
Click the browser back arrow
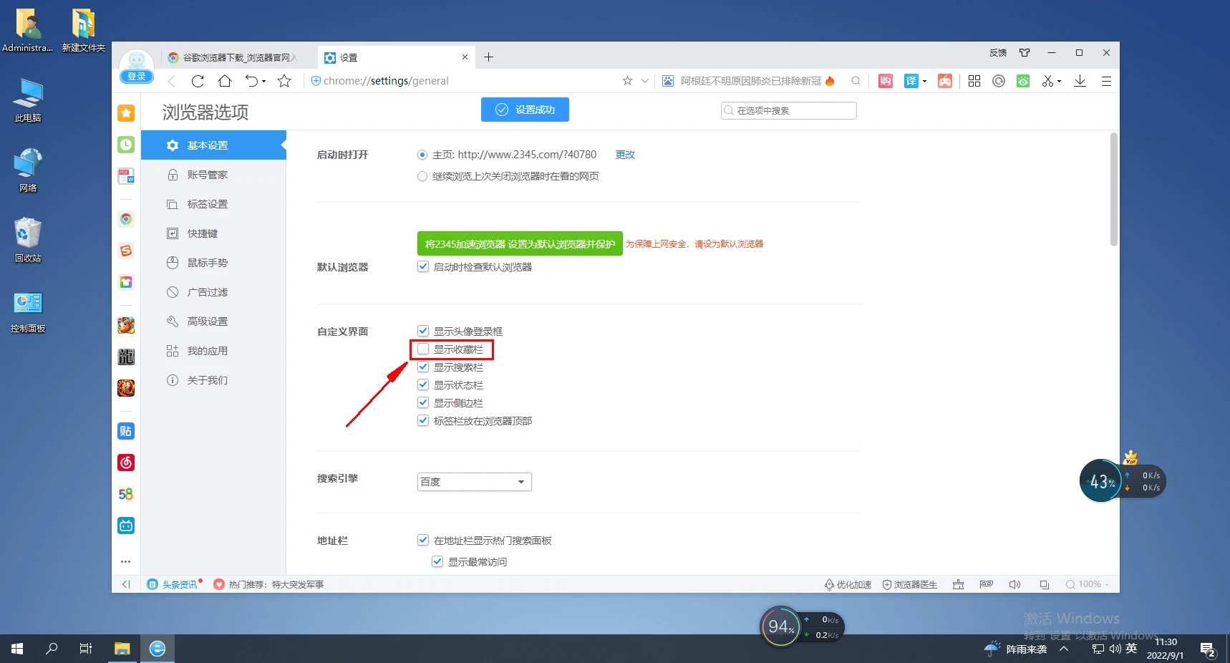(172, 81)
